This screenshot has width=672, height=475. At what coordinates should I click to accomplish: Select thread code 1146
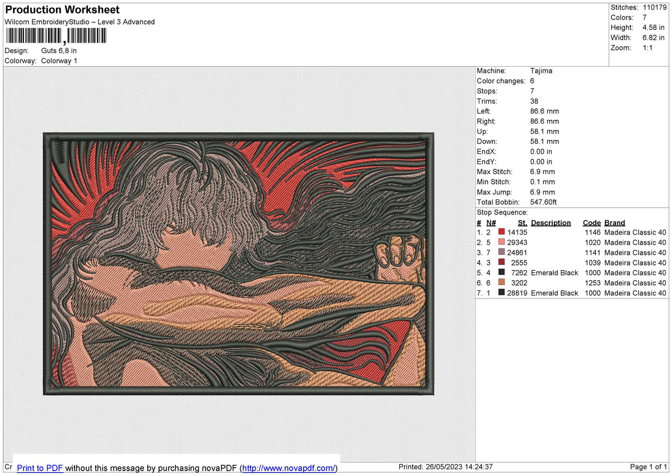pos(592,232)
